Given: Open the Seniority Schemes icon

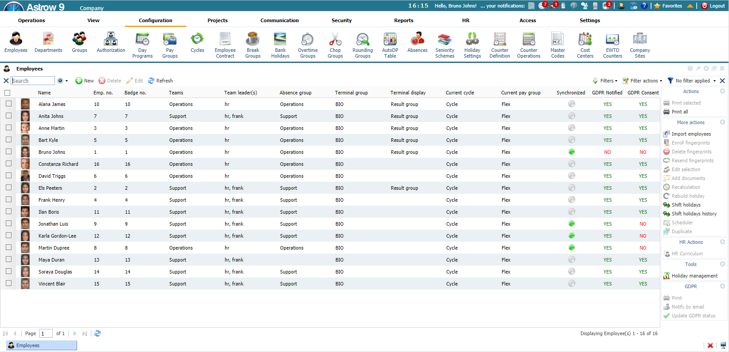Looking at the screenshot, I should pos(444,45).
